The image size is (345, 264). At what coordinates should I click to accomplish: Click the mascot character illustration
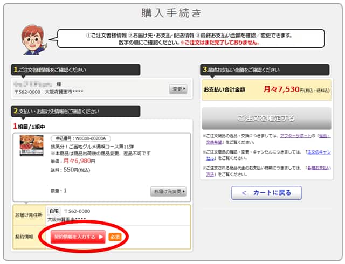(33, 40)
